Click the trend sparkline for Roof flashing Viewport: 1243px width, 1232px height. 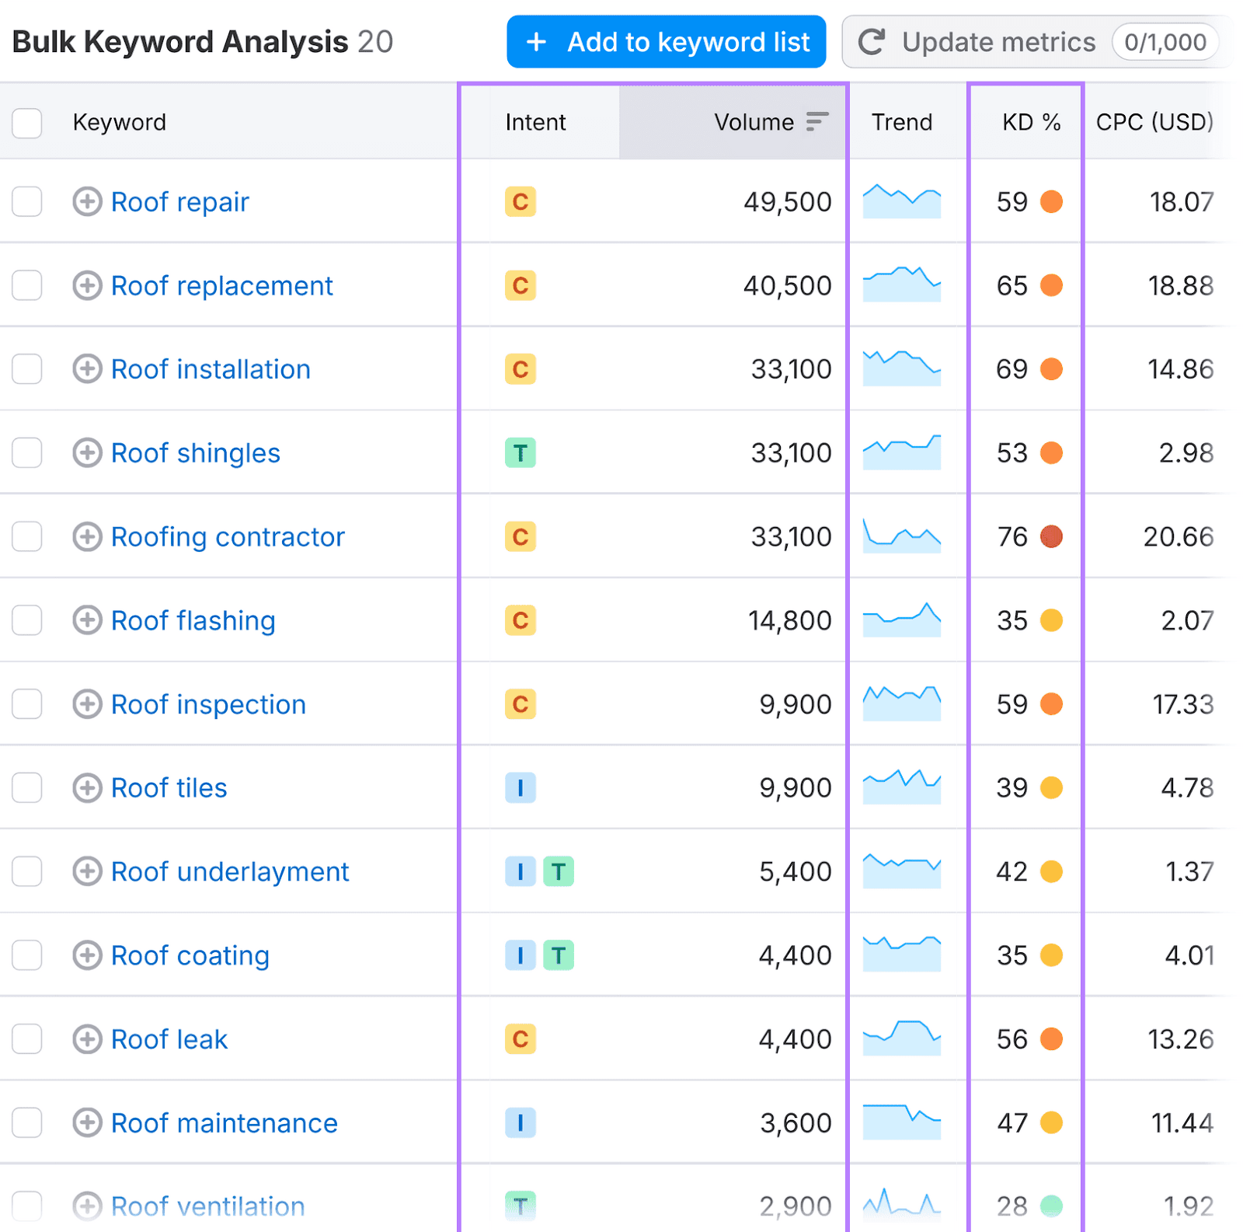point(901,619)
